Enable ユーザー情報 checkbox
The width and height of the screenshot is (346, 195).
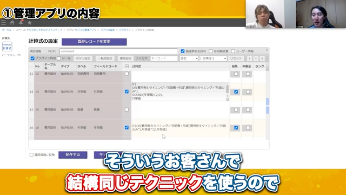[x=233, y=51]
